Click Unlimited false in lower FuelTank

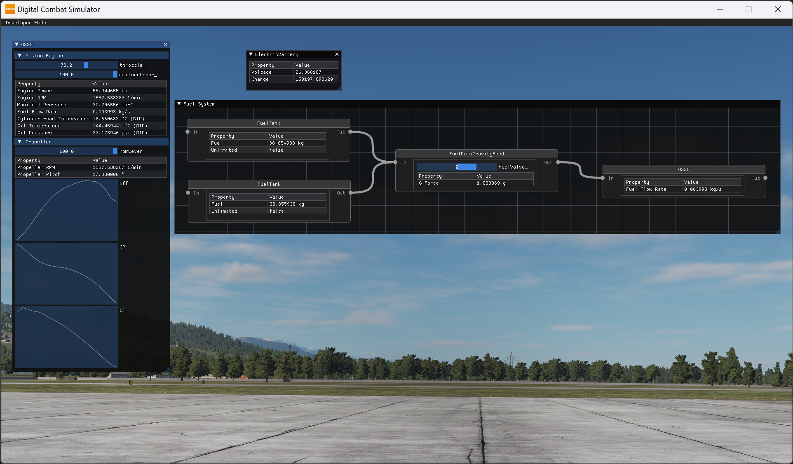point(268,211)
